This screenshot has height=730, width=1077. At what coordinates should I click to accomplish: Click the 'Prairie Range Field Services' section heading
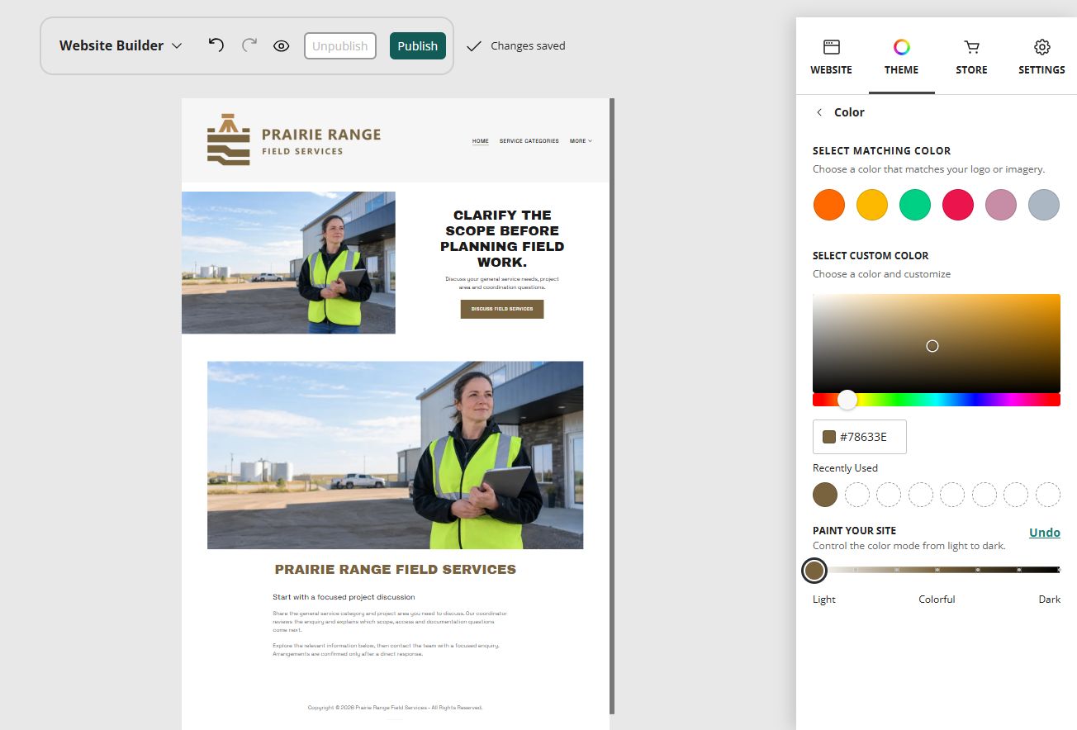[x=396, y=569]
